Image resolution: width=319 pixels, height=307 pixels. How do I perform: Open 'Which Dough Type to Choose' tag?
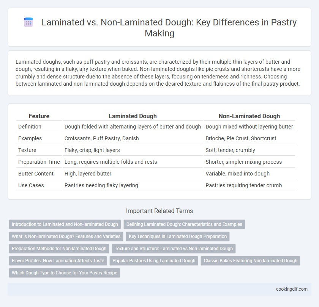[65, 273]
